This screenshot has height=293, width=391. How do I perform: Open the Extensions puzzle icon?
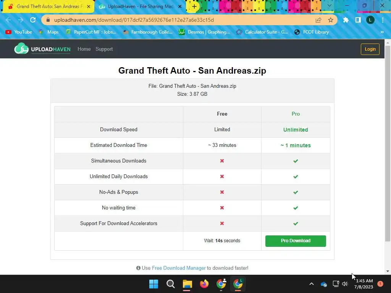pos(346,20)
